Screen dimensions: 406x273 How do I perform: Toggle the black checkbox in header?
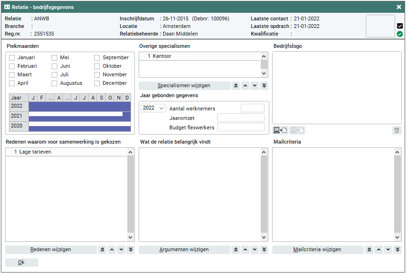(x=400, y=26)
